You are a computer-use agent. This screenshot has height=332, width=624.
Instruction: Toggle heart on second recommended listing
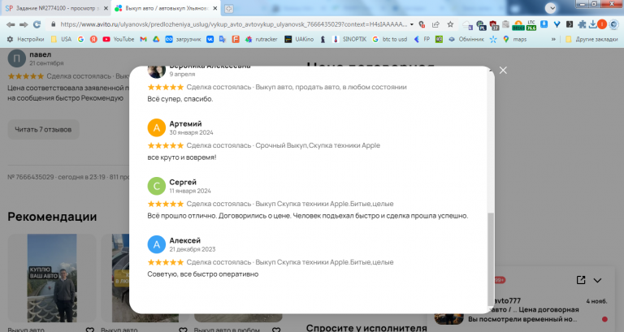(183, 330)
